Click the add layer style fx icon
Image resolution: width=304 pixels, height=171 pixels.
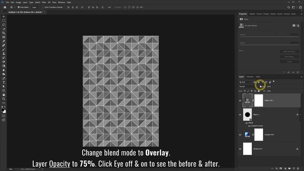coord(276,169)
